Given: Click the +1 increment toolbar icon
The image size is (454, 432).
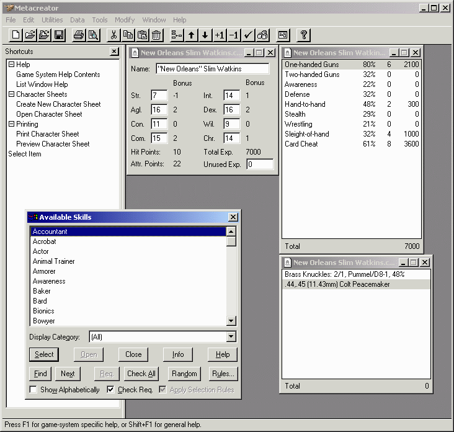Looking at the screenshot, I should click(x=220, y=35).
